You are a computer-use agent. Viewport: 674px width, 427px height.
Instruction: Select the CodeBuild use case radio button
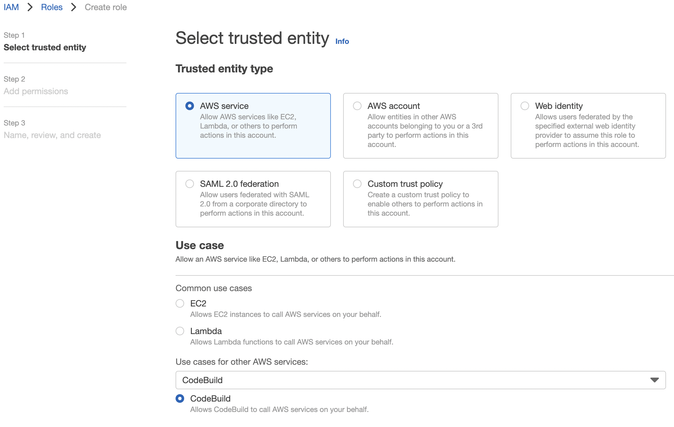pos(180,398)
